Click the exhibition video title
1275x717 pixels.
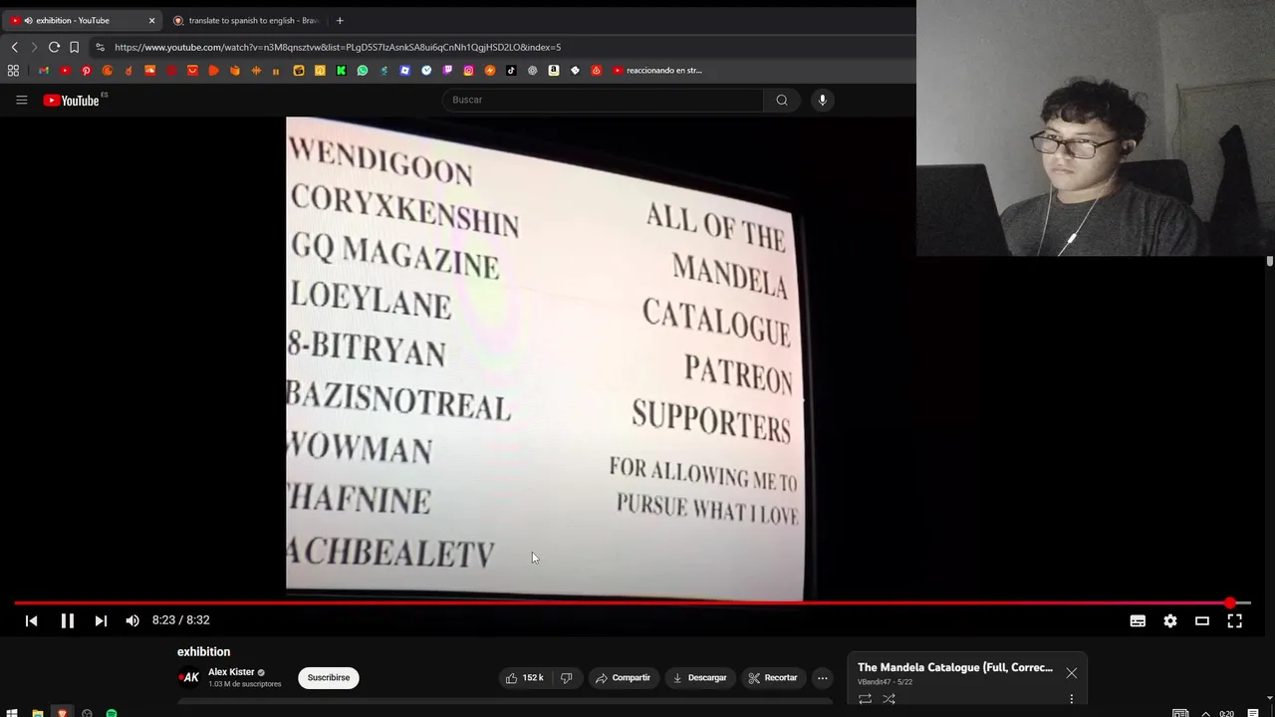click(x=203, y=652)
